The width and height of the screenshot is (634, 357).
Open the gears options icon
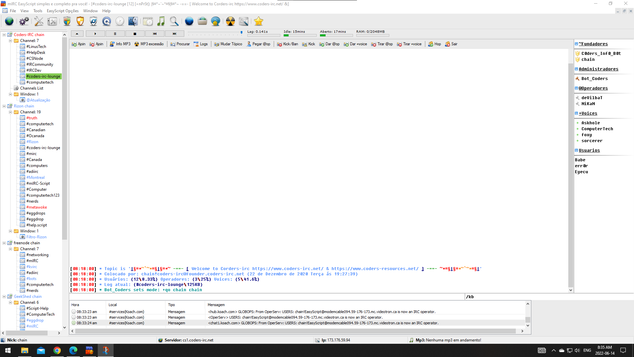point(24,21)
